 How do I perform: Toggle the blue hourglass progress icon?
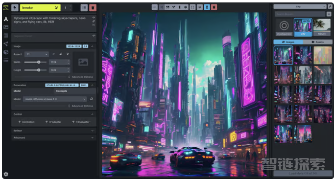point(207,7)
